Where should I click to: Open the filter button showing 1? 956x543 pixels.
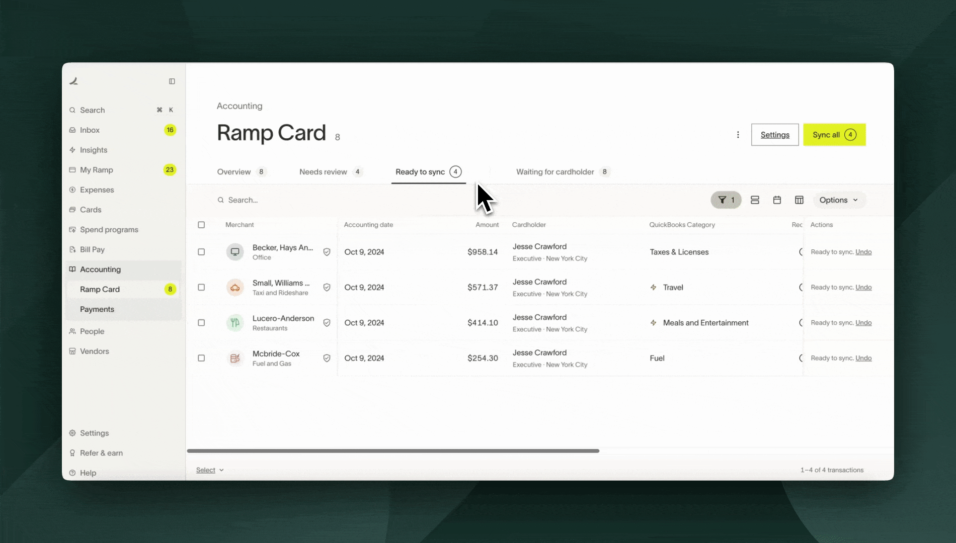[726, 200]
